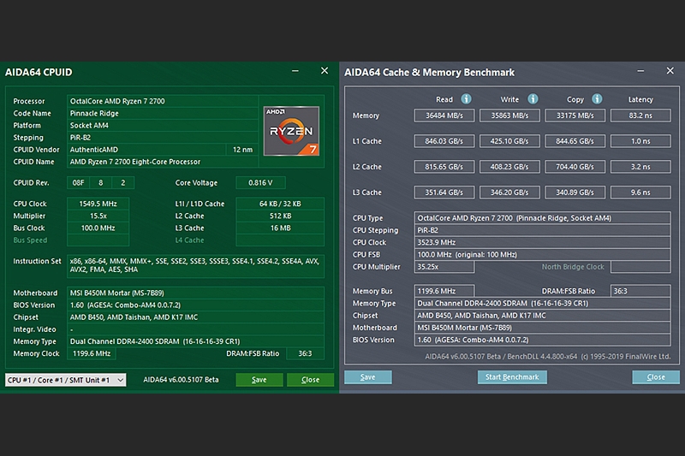Screen dimensions: 685x456
Task: Click benchmark Memory Bus field 1199.6 MHz
Action: pyautogui.click(x=444, y=291)
